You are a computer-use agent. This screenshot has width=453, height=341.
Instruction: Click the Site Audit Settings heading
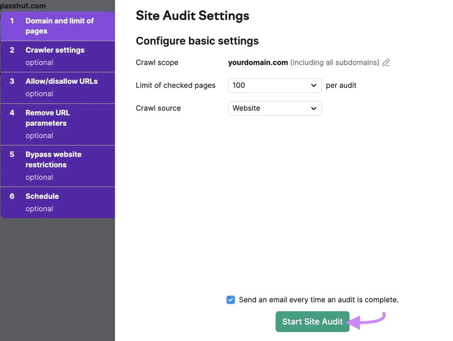pos(192,16)
